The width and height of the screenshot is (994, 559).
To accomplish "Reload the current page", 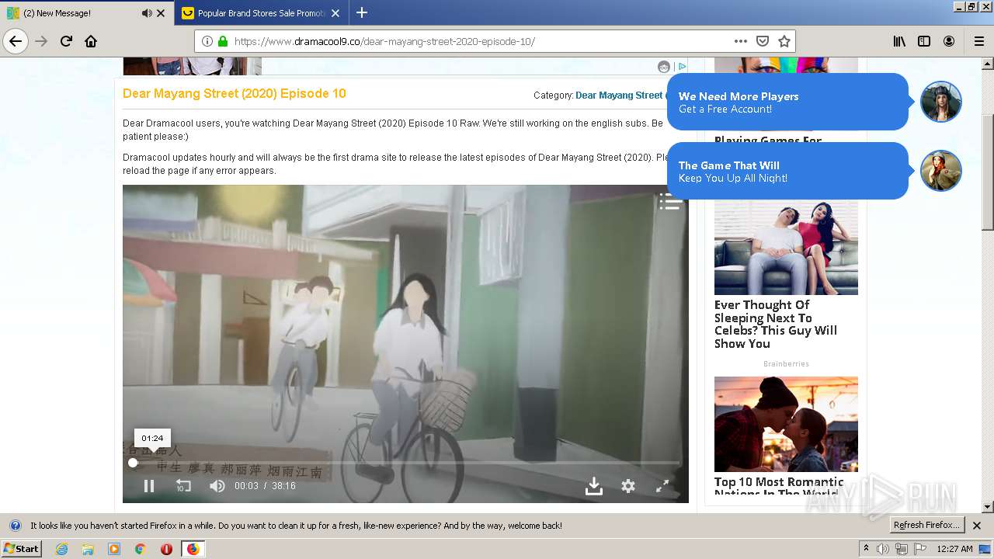I will [67, 41].
